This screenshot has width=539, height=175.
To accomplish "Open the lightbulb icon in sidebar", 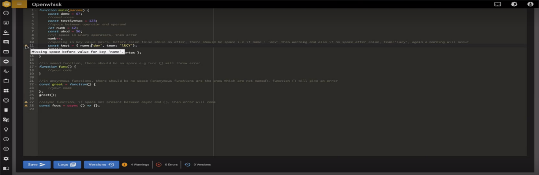I will coord(6,129).
